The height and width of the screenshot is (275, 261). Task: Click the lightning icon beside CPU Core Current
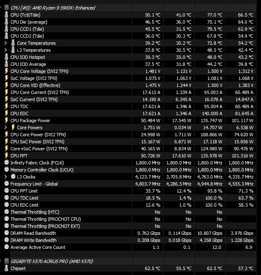[7, 92]
